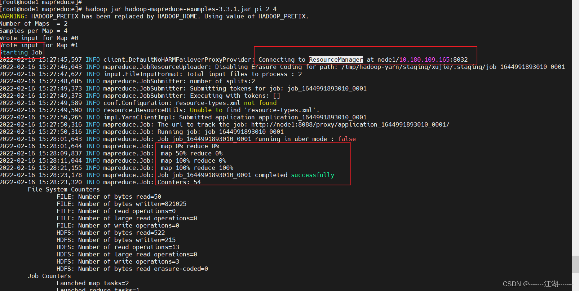Click 'client.DefaultNoHARMFailoverProxyProvider:' log source

tap(179, 59)
